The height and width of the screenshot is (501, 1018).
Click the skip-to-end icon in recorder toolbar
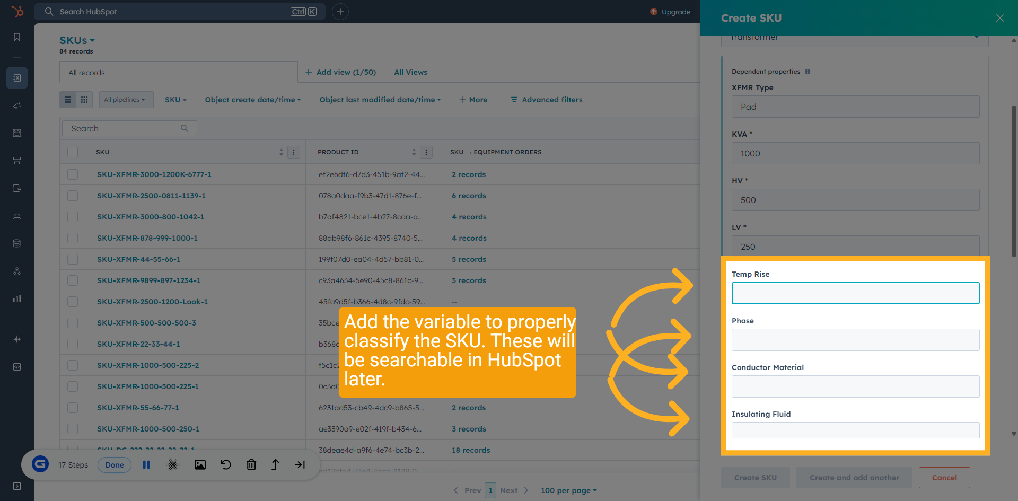click(x=300, y=465)
